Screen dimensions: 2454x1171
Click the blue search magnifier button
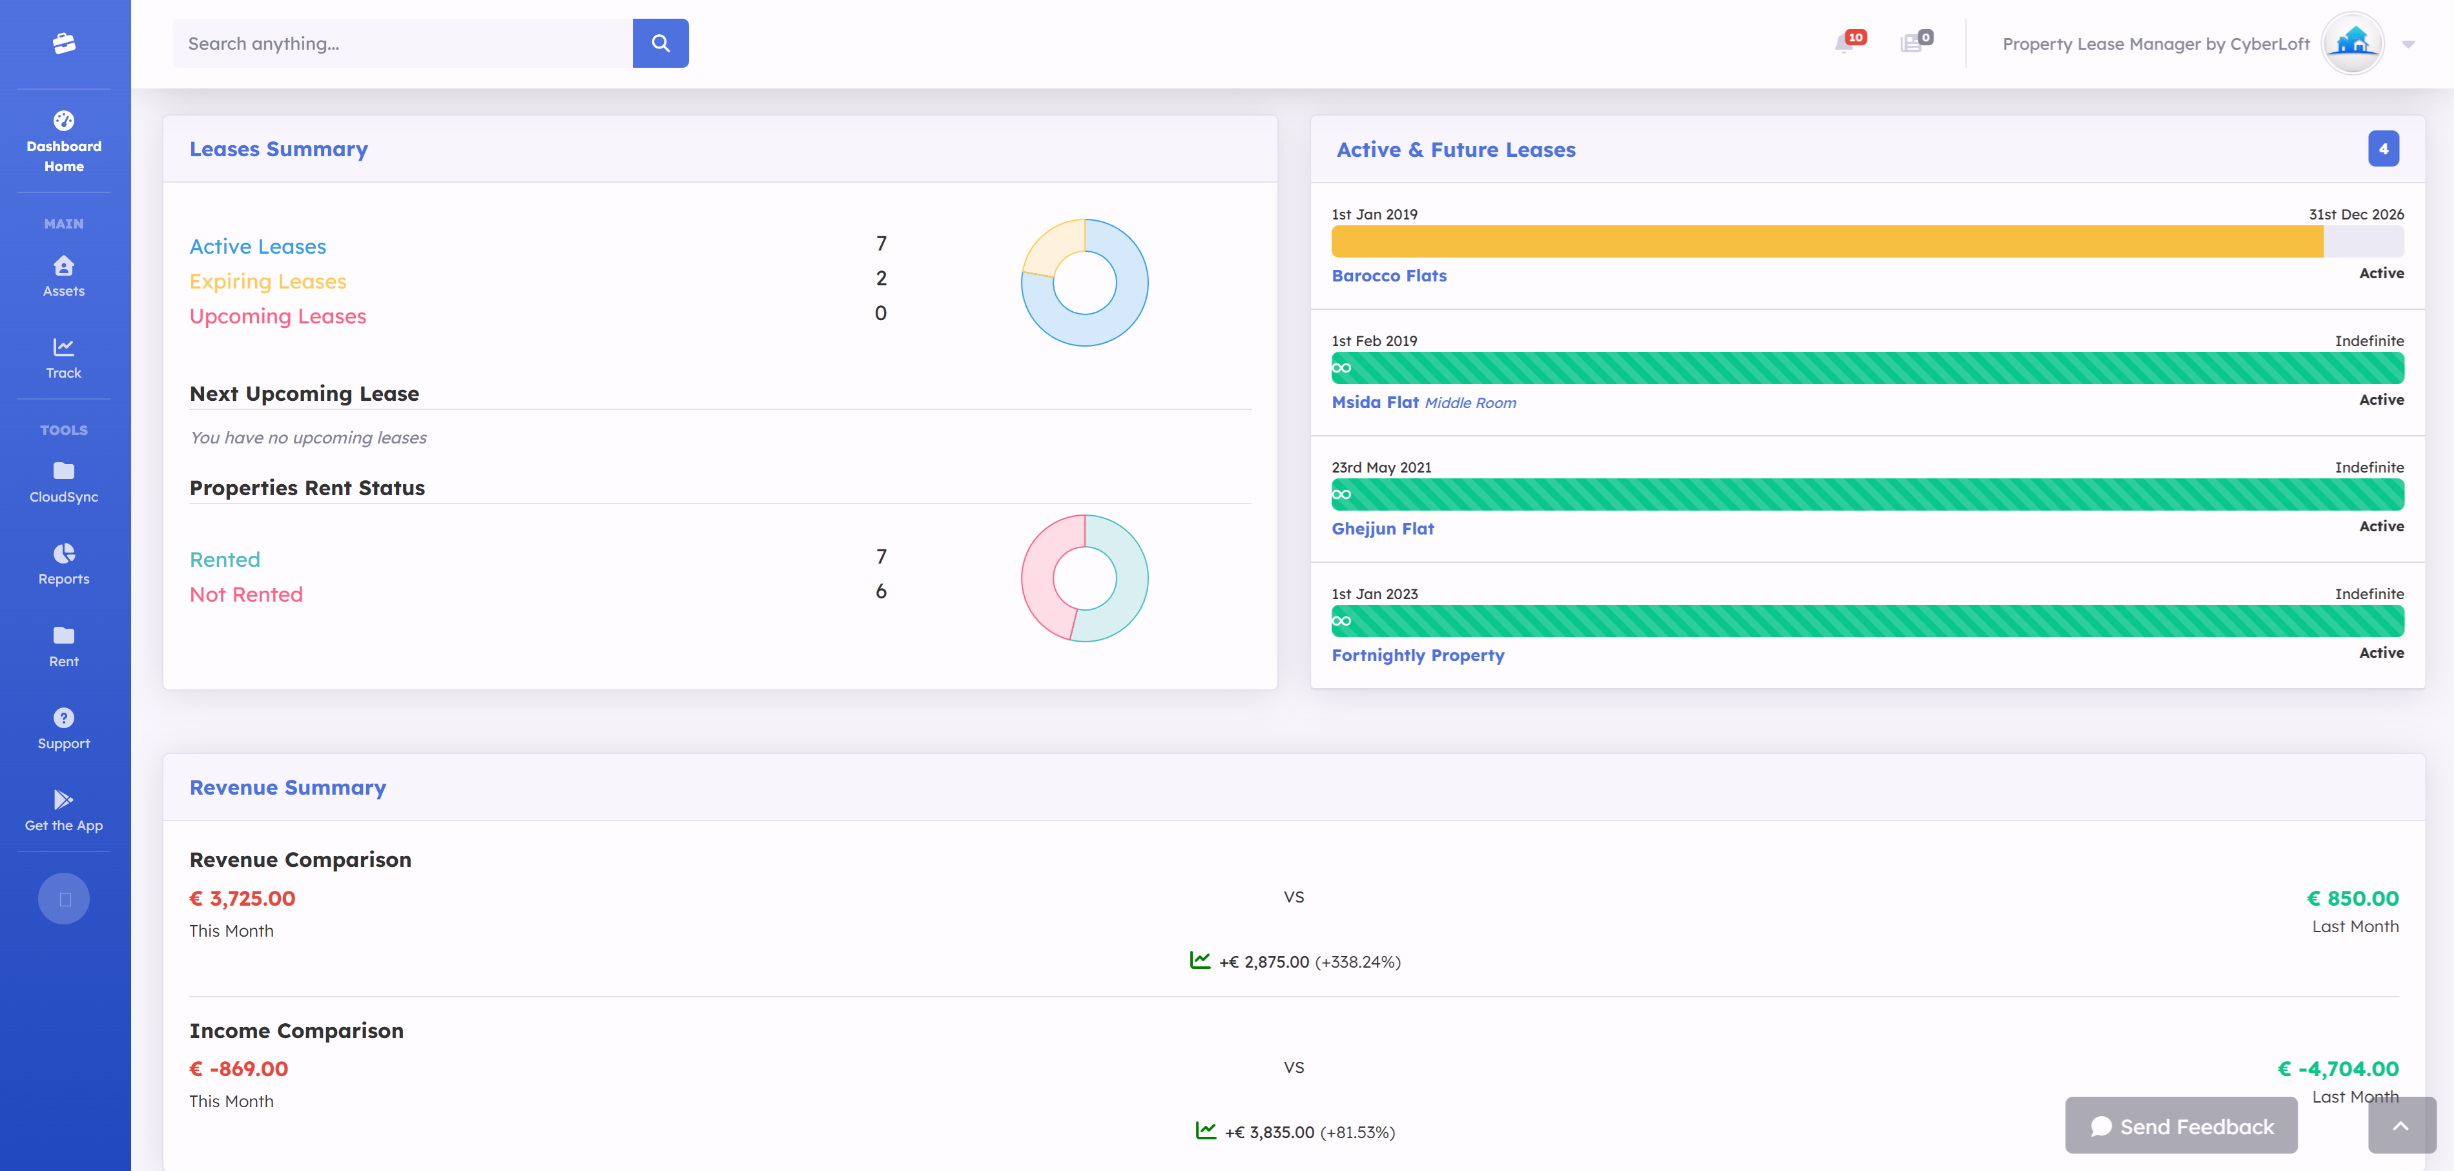(x=660, y=44)
